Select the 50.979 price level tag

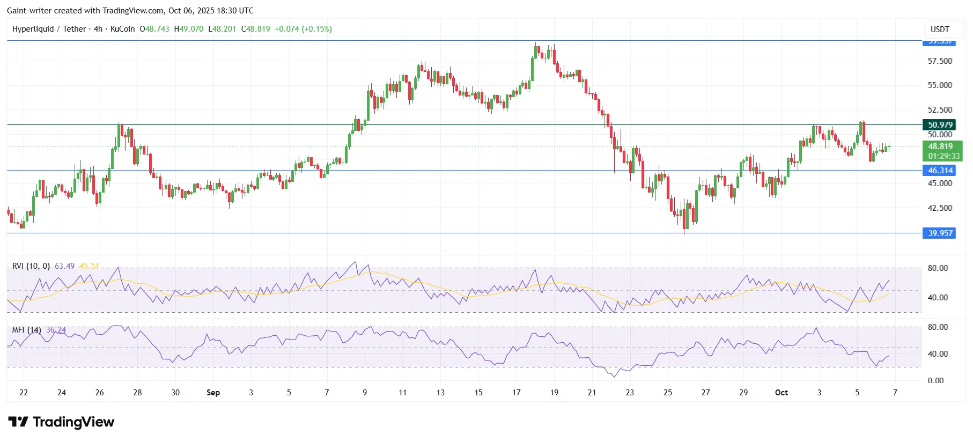[x=940, y=125]
